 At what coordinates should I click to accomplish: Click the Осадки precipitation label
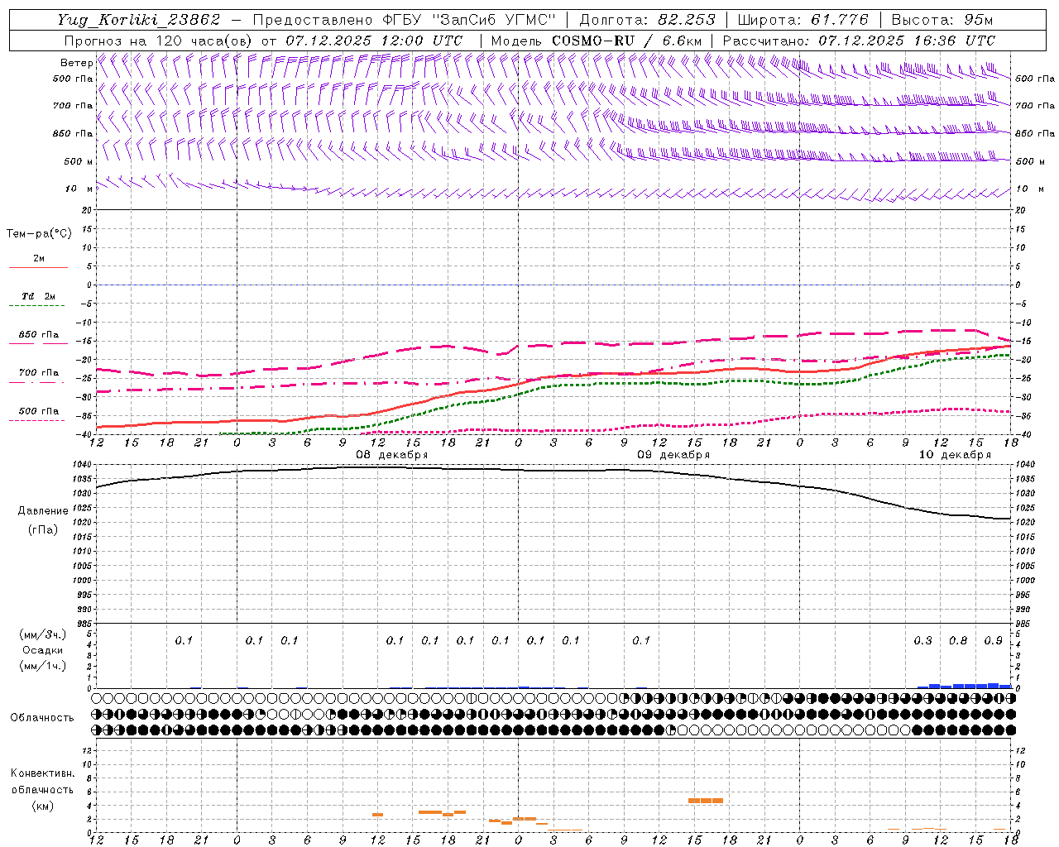[43, 650]
